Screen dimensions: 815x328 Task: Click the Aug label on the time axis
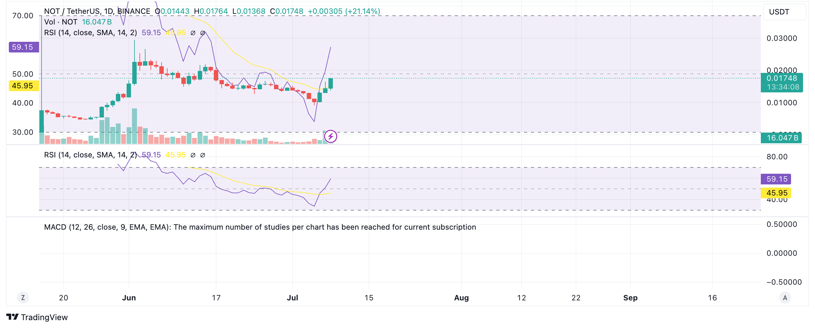461,298
